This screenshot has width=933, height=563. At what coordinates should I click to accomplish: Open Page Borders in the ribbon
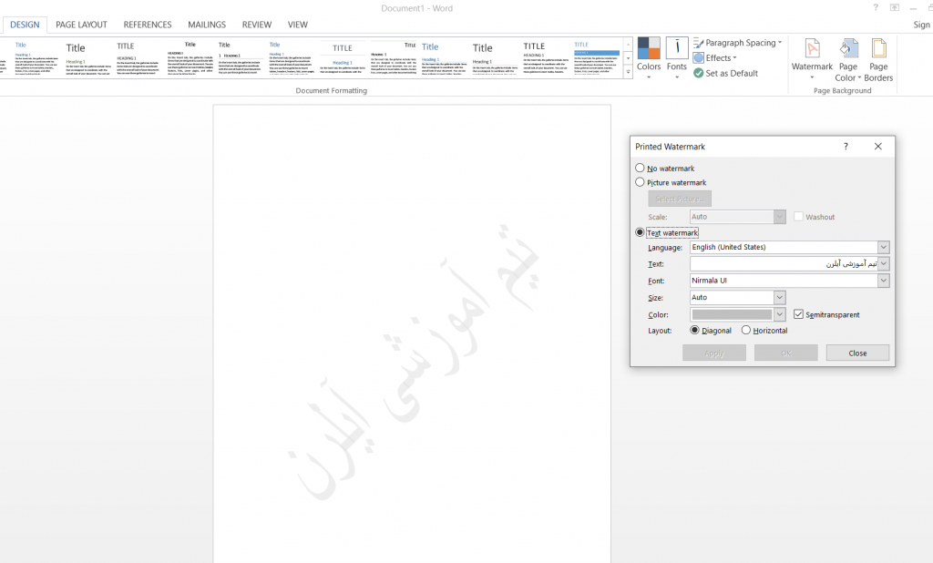[x=878, y=49]
